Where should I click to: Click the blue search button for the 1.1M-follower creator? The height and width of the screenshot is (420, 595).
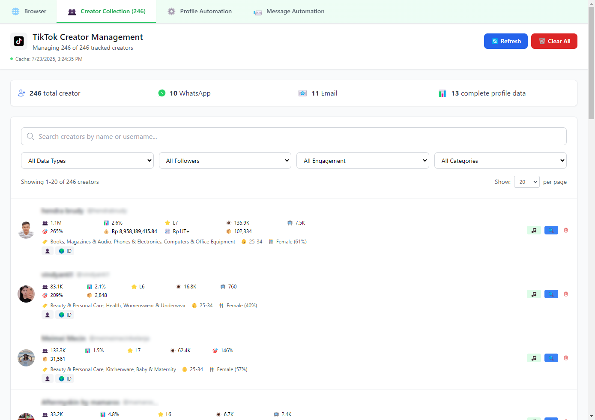(551, 230)
